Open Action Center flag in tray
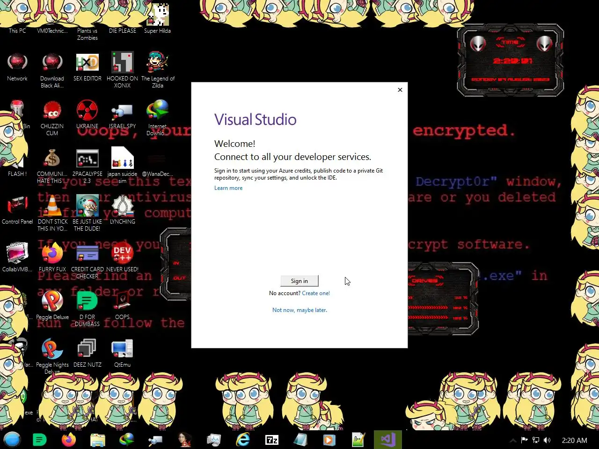 [x=524, y=440]
